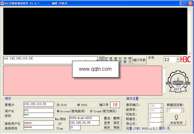
Task: Click the 中断 interrupt button
Action: 125,60
